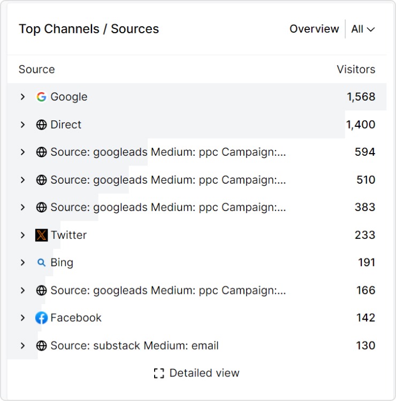
Task: Select the Google row label
Action: [x=69, y=97]
